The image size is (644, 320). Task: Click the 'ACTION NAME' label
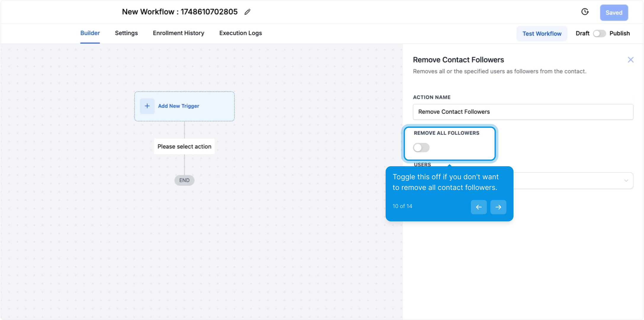tap(432, 97)
